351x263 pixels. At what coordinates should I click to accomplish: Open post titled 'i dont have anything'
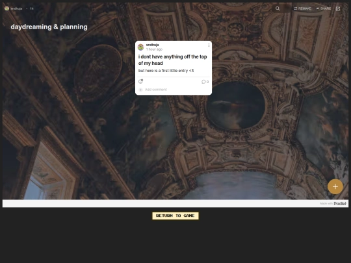[173, 60]
